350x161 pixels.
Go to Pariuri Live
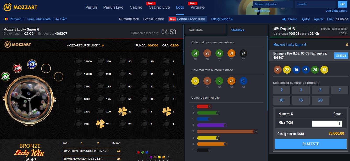point(113,7)
